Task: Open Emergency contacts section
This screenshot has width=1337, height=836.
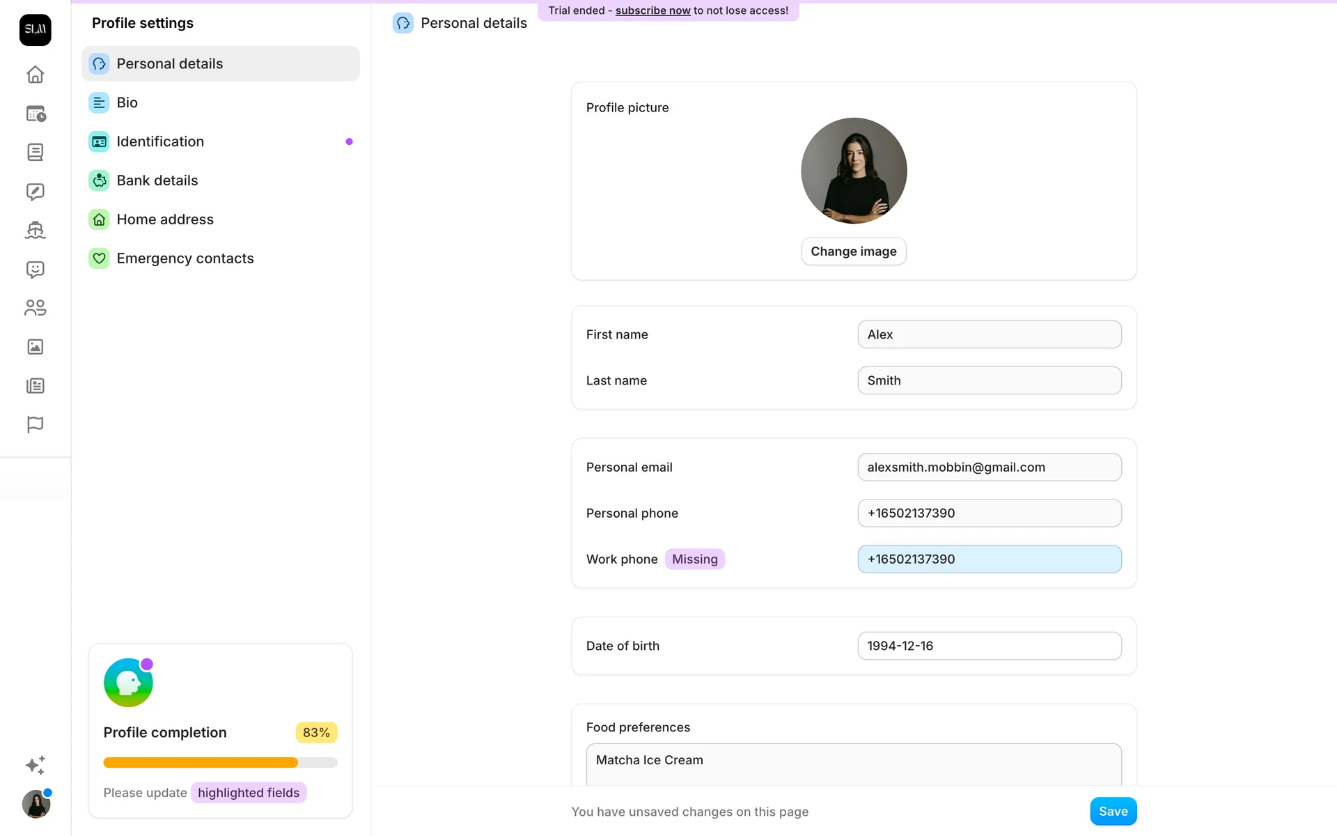Action: pos(185,258)
